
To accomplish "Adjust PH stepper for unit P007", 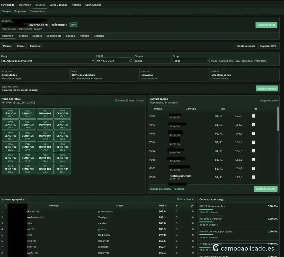I will [x=254, y=169].
